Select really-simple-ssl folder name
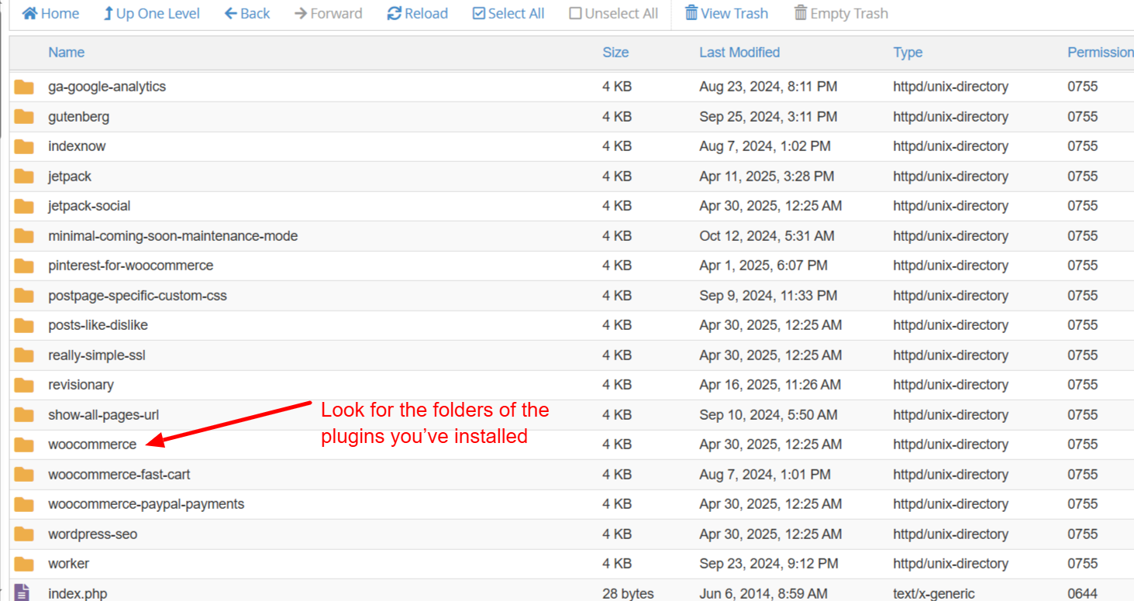 [x=97, y=355]
